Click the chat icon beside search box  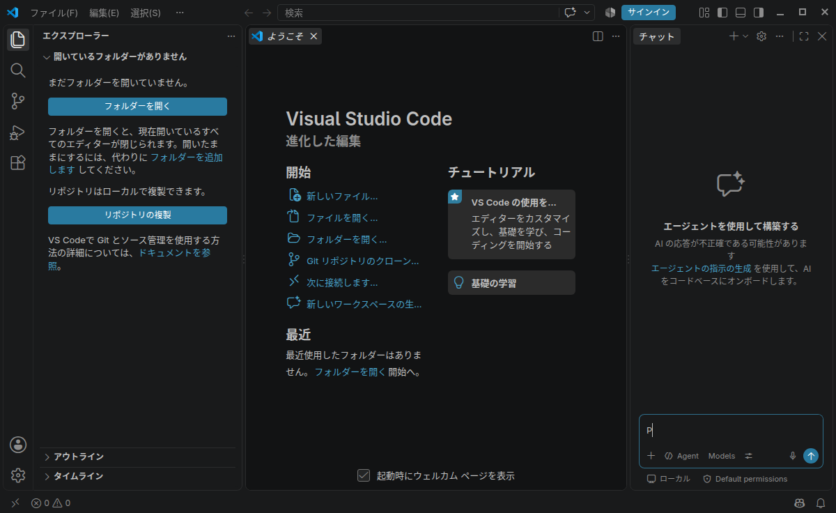tap(571, 13)
